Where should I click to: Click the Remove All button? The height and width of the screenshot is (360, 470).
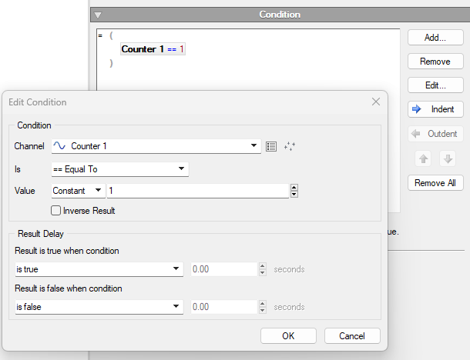coord(435,183)
